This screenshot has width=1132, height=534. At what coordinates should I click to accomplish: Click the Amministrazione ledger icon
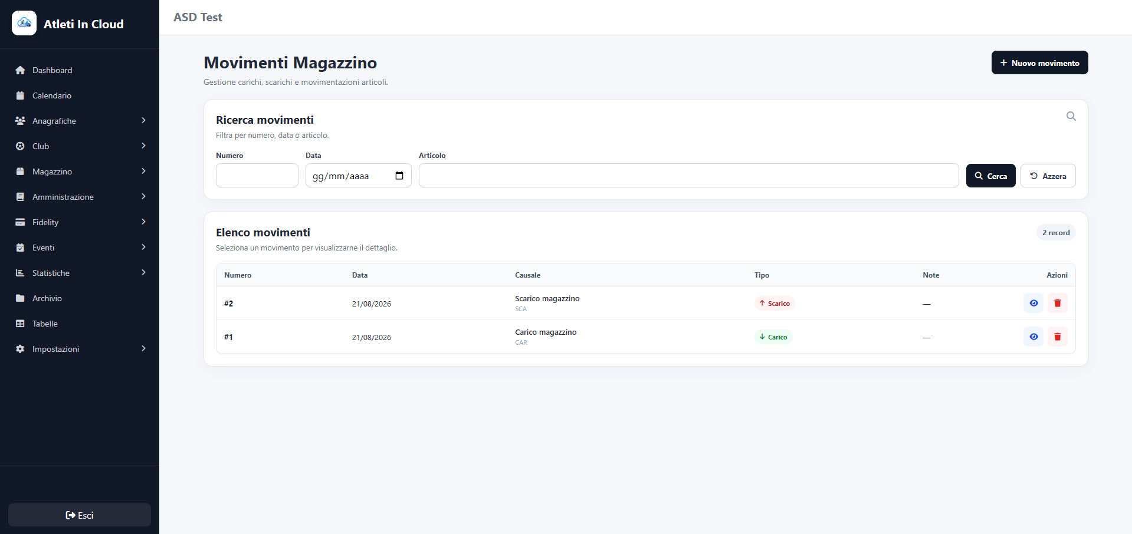[20, 197]
